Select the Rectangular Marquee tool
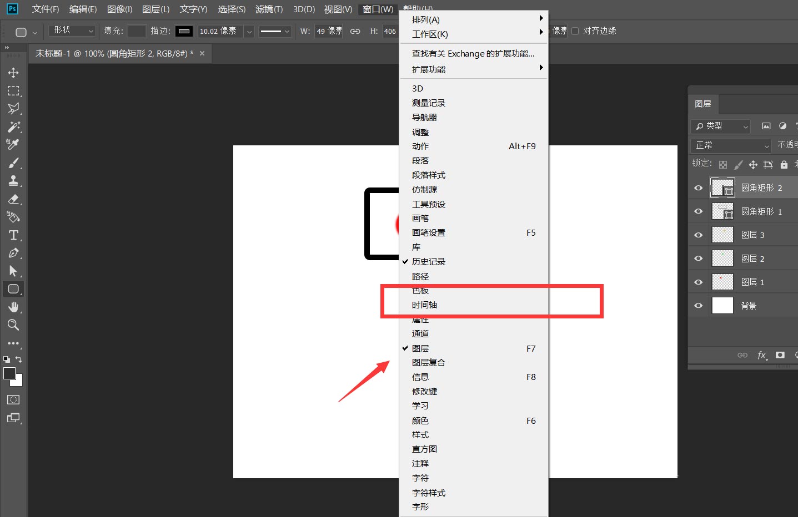The image size is (798, 517). point(13,90)
